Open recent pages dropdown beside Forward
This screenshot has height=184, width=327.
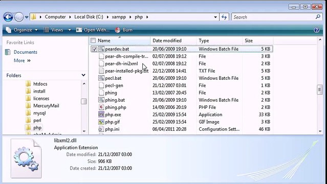pyautogui.click(x=27, y=17)
